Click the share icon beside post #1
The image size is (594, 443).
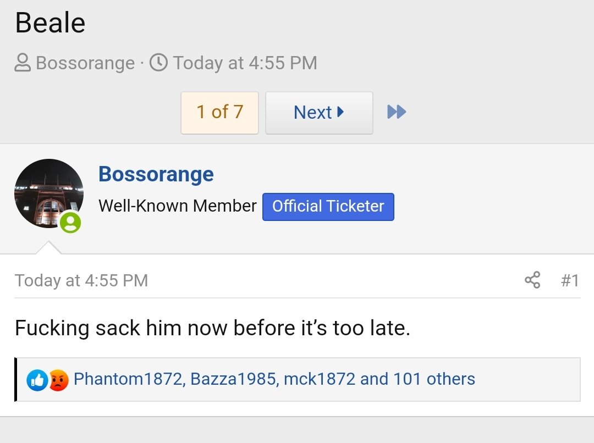tap(532, 280)
